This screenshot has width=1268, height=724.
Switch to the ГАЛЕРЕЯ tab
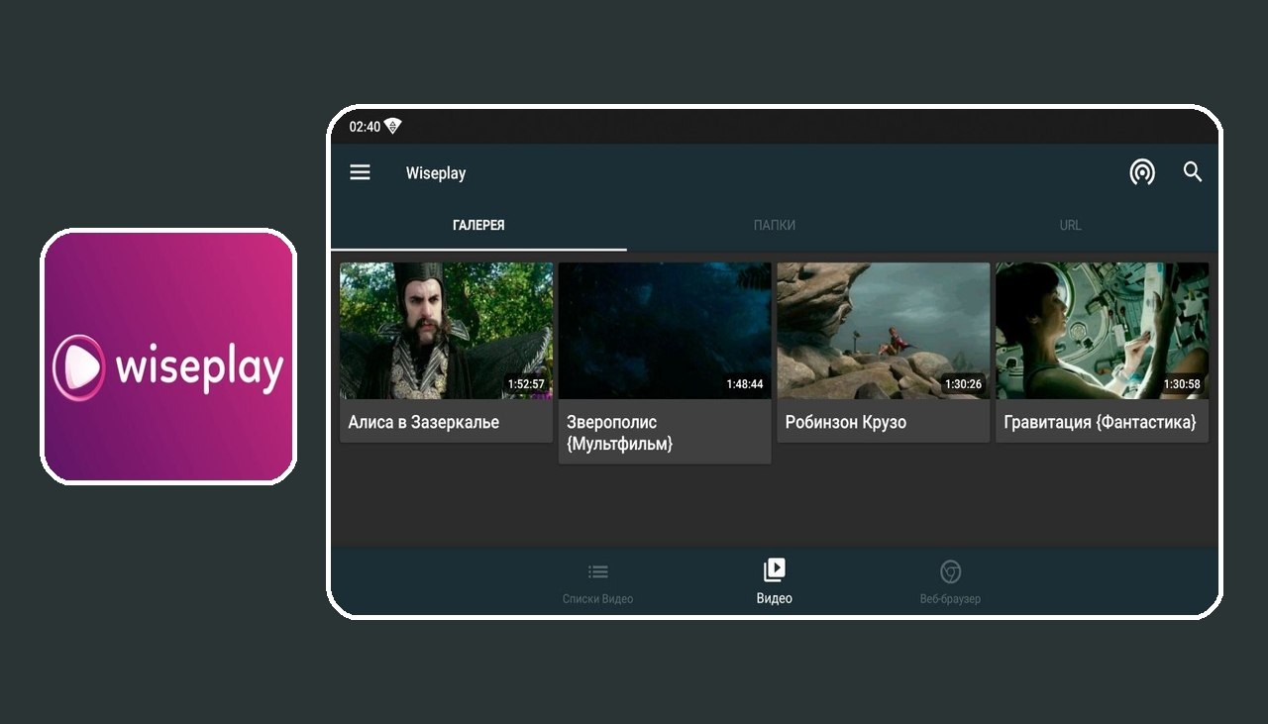pyautogui.click(x=478, y=225)
